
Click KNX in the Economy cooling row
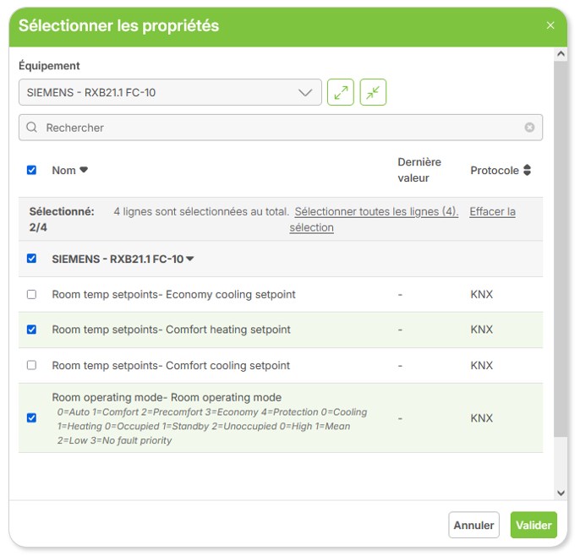(481, 295)
